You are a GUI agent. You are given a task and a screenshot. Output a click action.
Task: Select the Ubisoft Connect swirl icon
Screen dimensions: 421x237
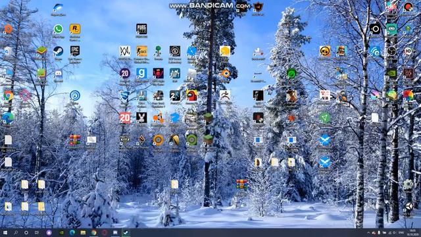pos(75,95)
